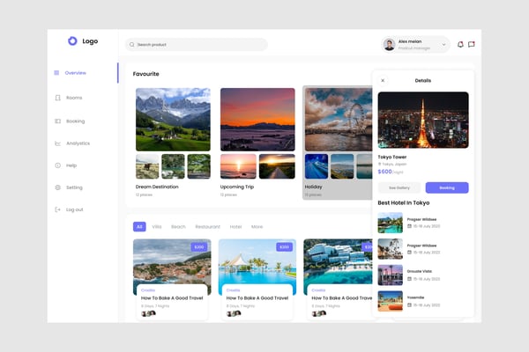Click the See Gallery button
The width and height of the screenshot is (529, 352).
tap(399, 187)
